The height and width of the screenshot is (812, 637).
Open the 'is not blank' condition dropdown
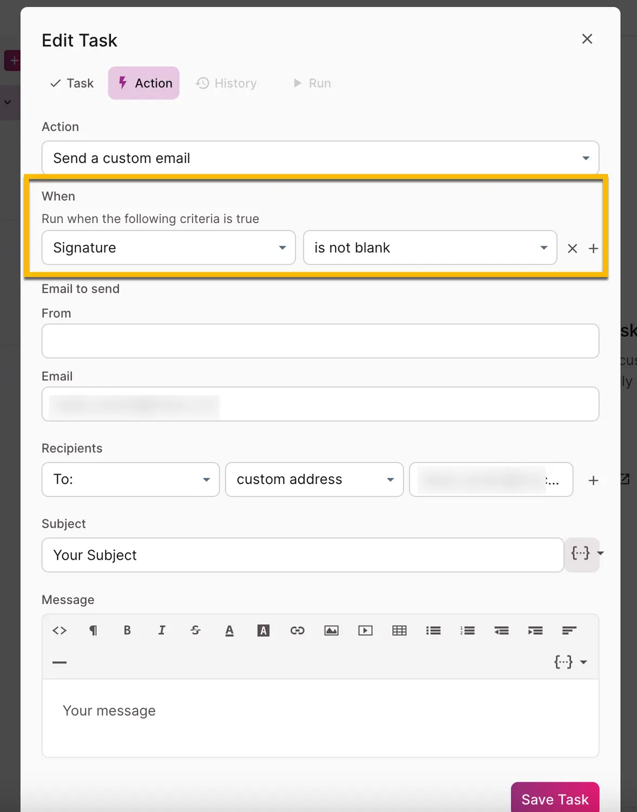[430, 248]
